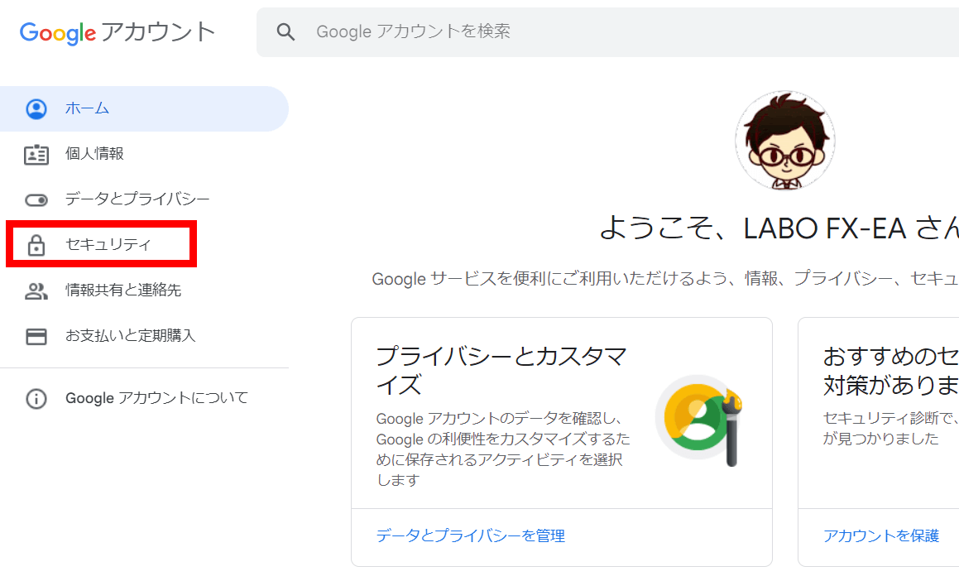The height and width of the screenshot is (581, 959).
Task: Click the ようこそ、LABO FX-EA greeting text
Action: coord(779,228)
